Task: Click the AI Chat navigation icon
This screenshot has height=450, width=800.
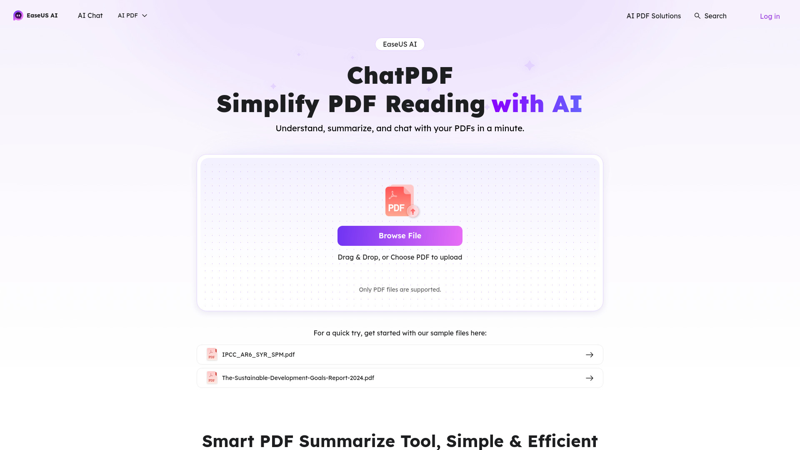Action: [x=90, y=15]
